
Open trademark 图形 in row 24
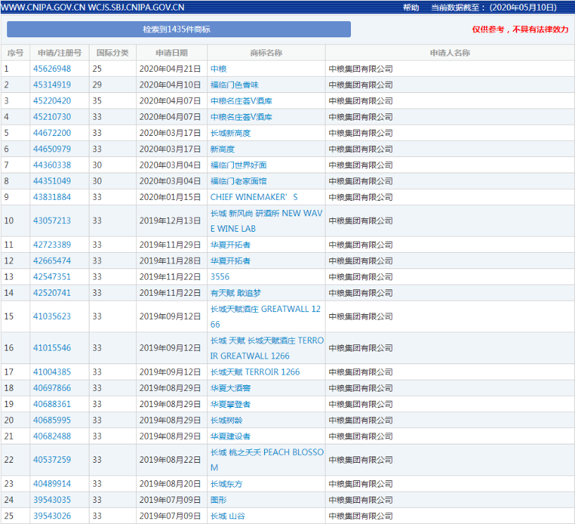218,500
